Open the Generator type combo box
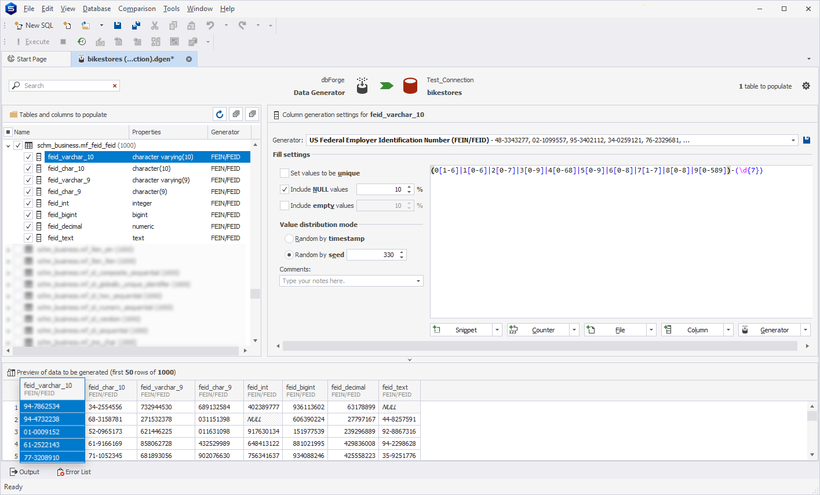Viewport: 820px width, 495px height. pos(552,140)
